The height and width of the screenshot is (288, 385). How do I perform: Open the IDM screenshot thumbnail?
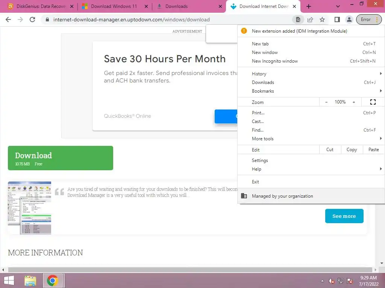(x=29, y=208)
